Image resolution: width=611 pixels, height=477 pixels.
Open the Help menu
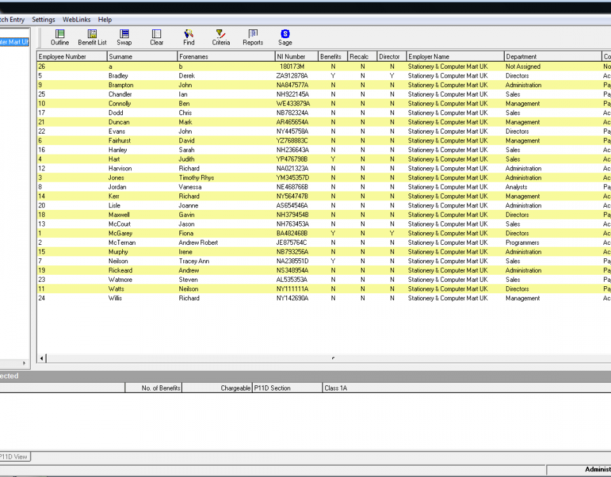pyautogui.click(x=105, y=20)
